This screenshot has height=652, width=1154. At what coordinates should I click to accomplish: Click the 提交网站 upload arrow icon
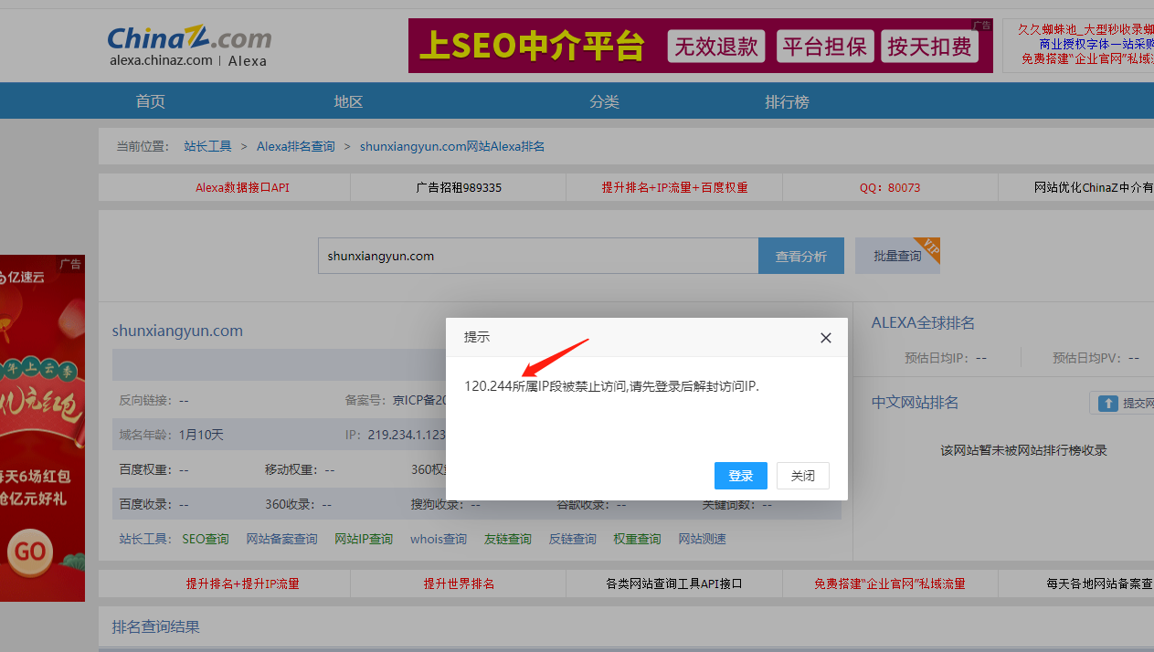coord(1107,403)
